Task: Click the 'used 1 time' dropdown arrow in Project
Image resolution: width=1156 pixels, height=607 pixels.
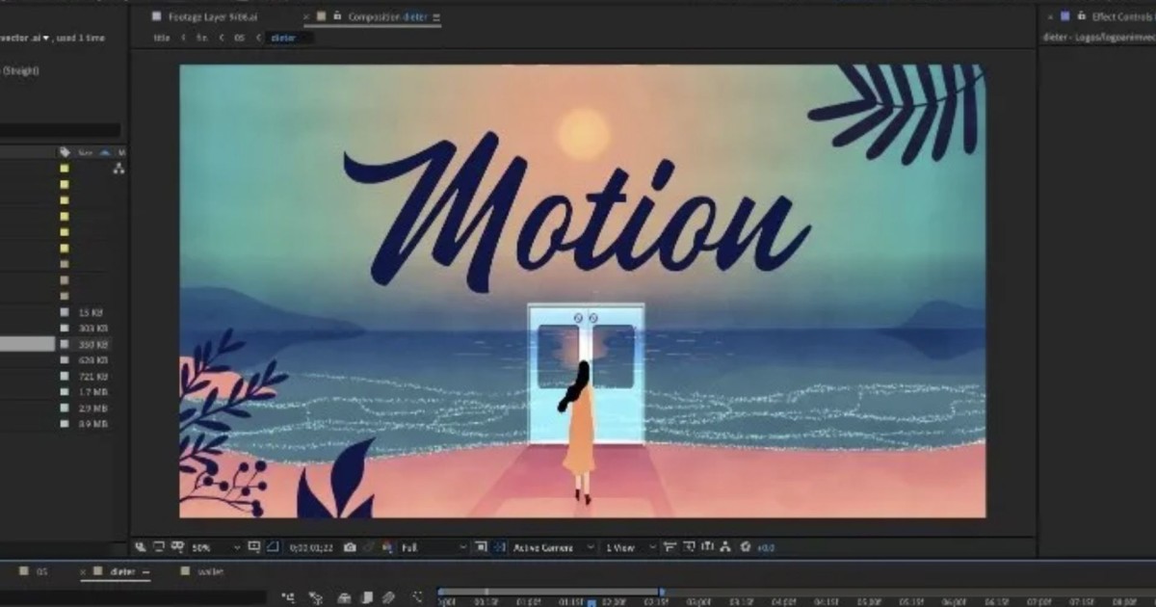Action: [46, 38]
